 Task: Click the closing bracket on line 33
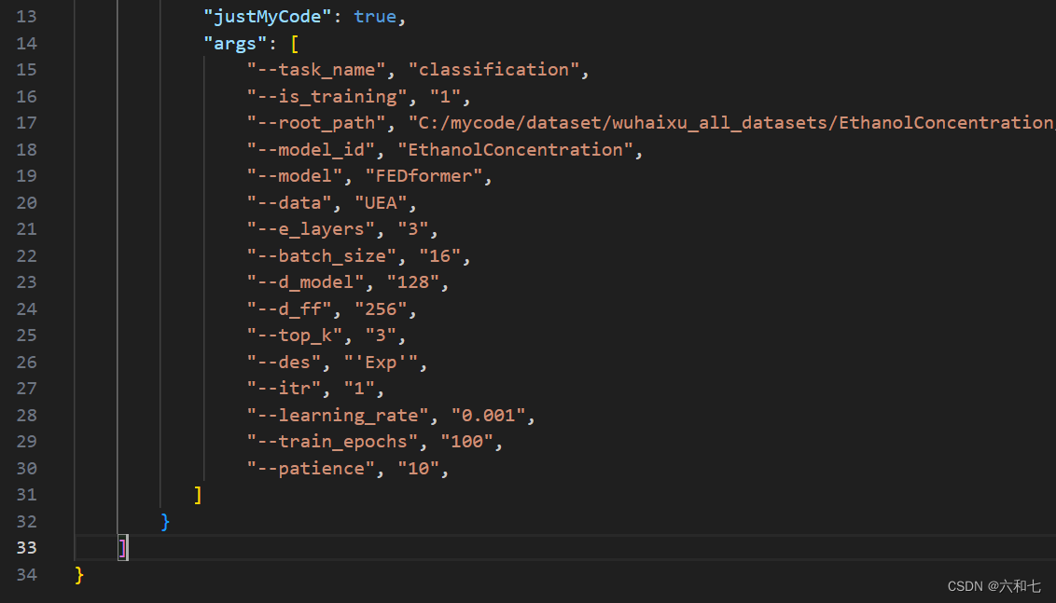[x=122, y=548]
